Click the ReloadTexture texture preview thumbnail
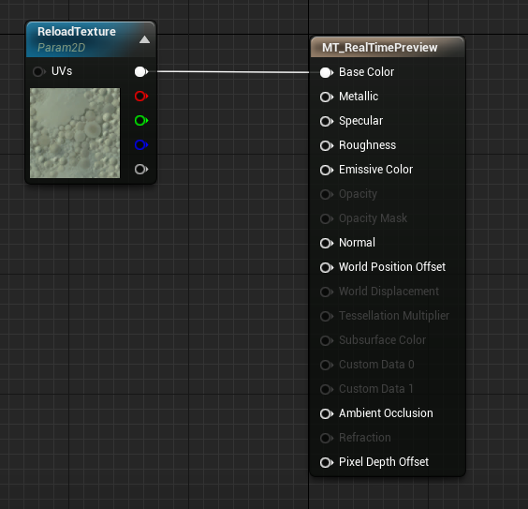The width and height of the screenshot is (528, 509). point(75,133)
